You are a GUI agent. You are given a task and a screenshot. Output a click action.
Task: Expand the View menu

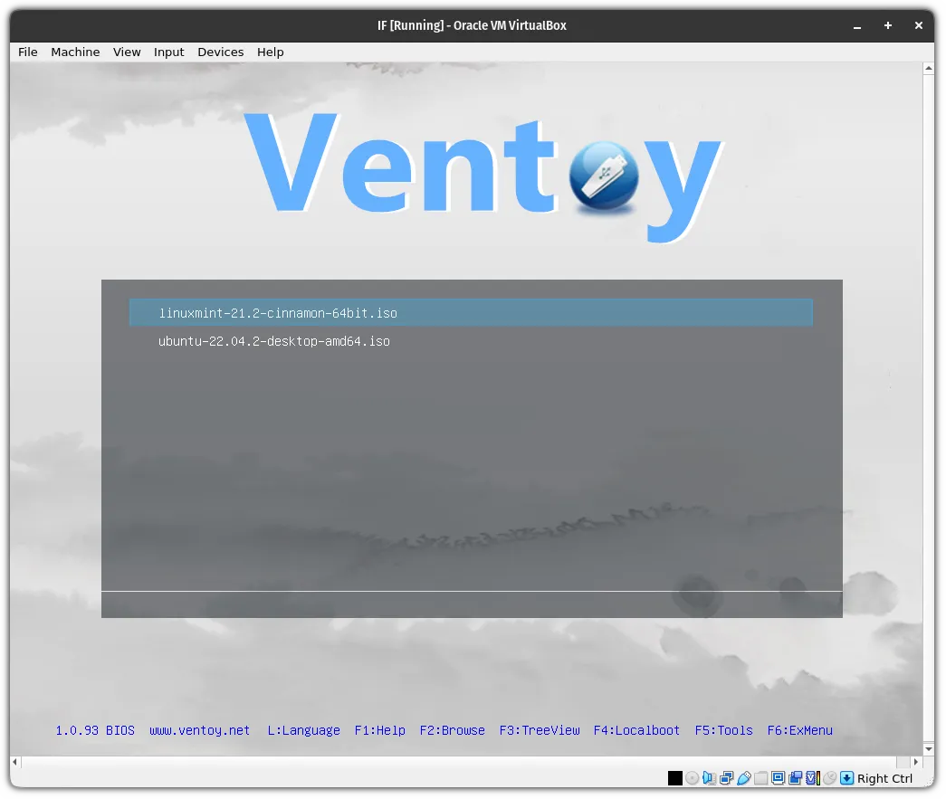pos(127,52)
